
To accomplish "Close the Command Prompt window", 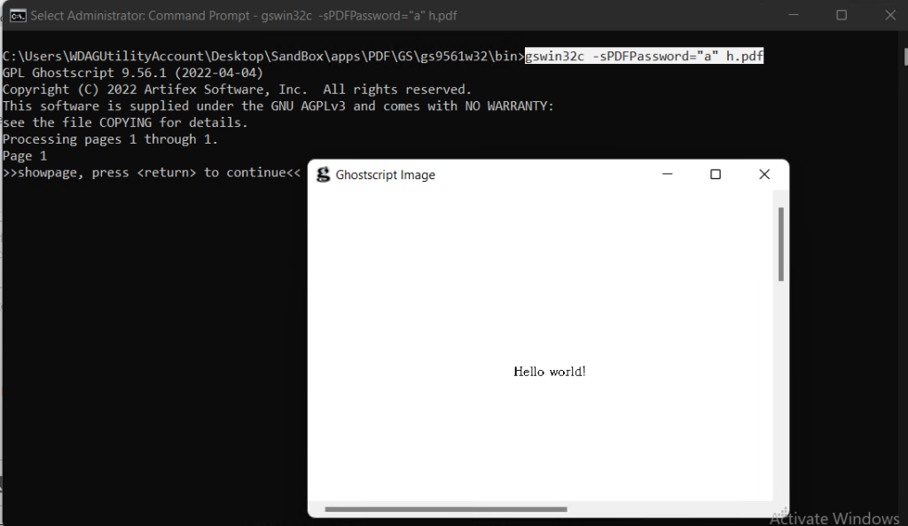I will click(890, 15).
